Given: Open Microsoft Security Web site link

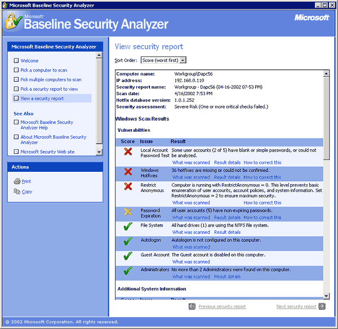Looking at the screenshot, I should point(47,152).
